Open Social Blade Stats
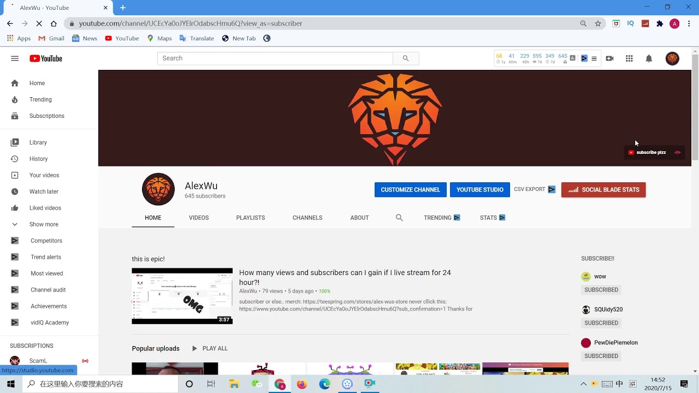The width and height of the screenshot is (699, 393). click(603, 190)
